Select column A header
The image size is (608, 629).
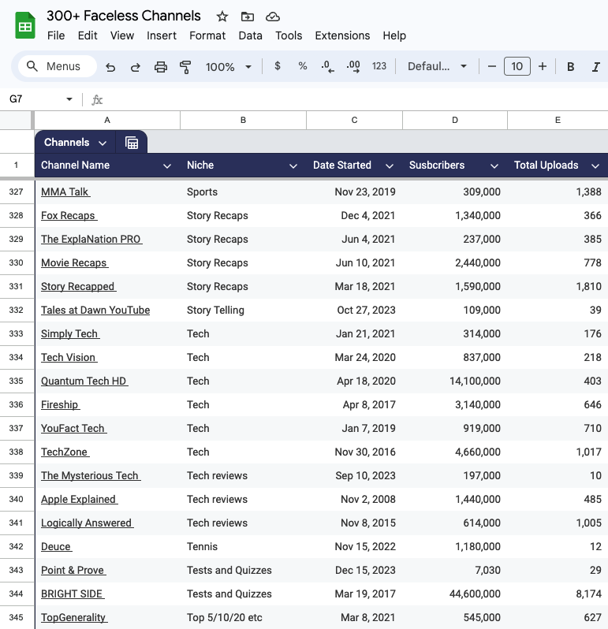[x=107, y=120]
